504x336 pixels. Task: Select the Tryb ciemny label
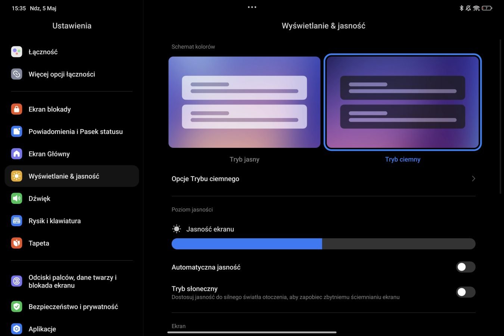403,159
